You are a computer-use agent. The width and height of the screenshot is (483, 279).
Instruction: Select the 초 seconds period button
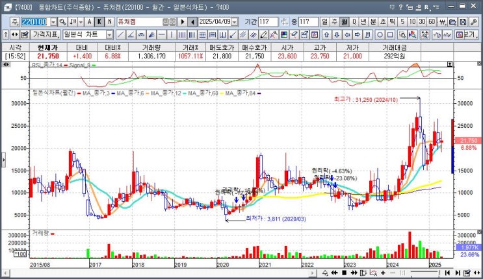383,22
